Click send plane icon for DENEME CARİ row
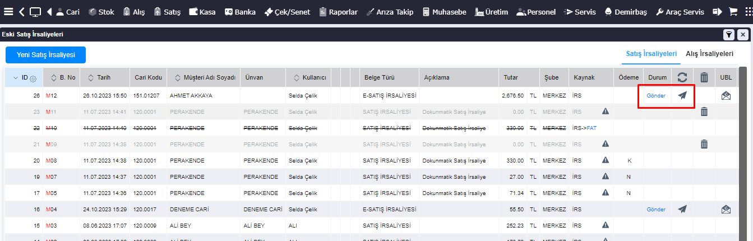753x241 pixels. (x=682, y=209)
